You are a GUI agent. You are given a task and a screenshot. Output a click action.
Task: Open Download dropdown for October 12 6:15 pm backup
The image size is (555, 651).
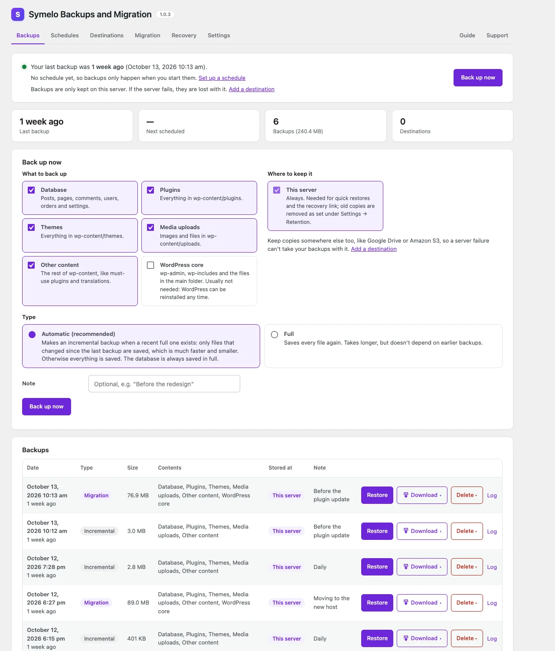tap(422, 638)
